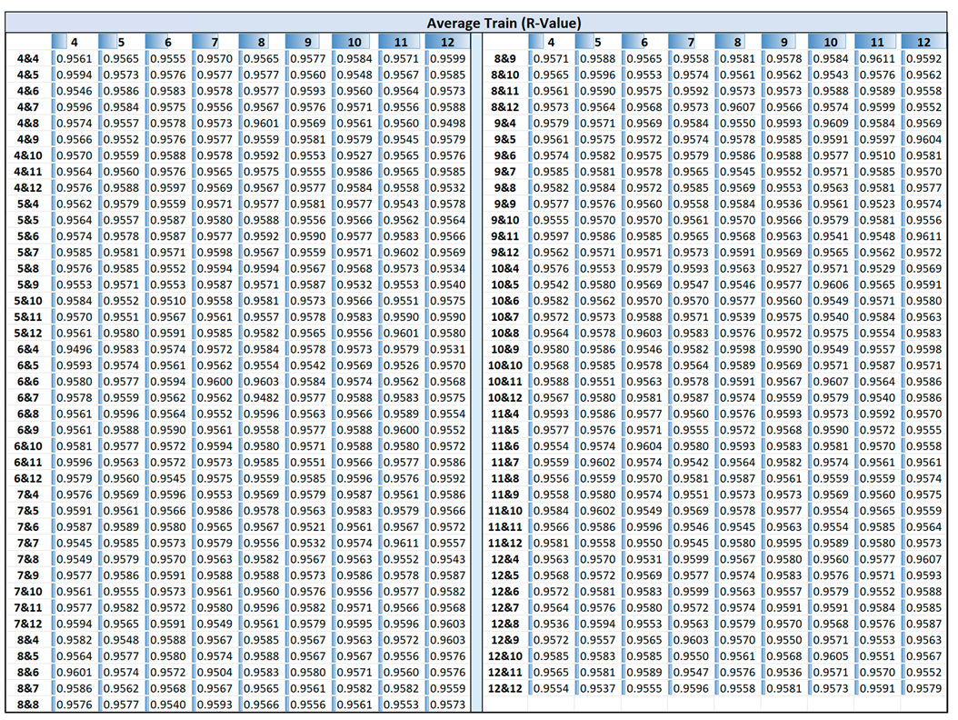Click column header 8 directly above 0.9581
This screenshot has width=958, height=720.
click(737, 42)
